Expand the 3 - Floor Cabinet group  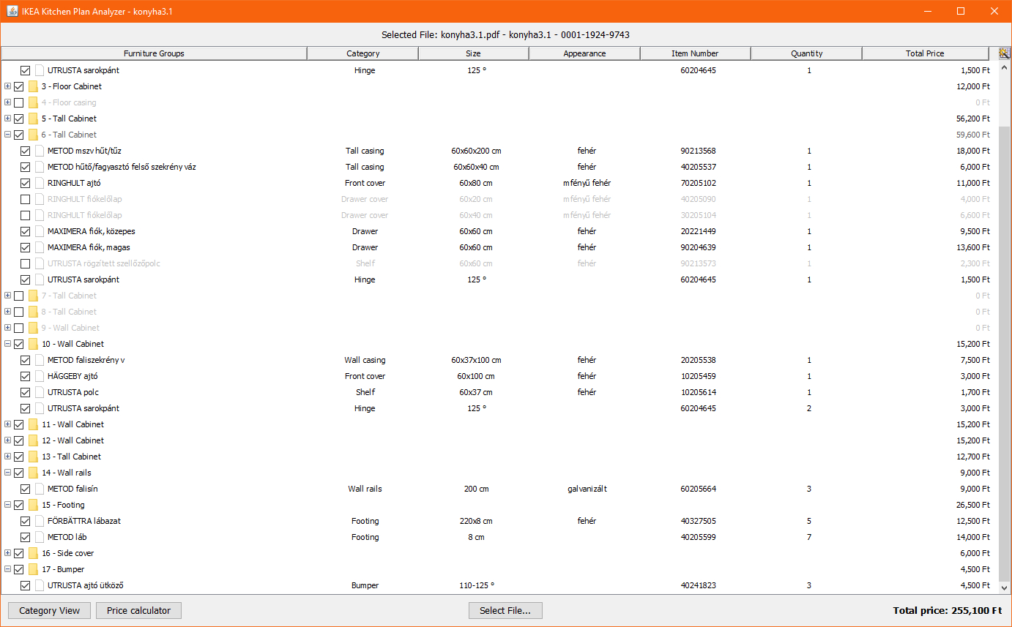click(7, 86)
